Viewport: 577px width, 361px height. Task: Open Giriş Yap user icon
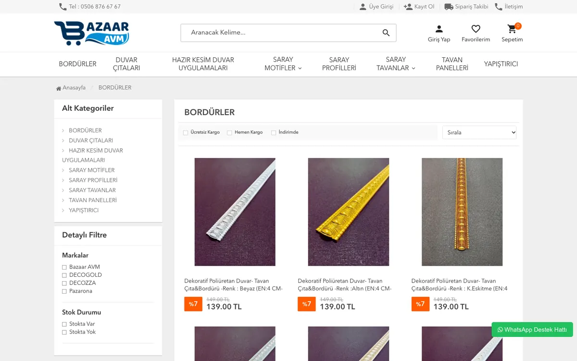[x=439, y=29]
